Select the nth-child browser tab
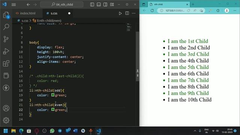 (169, 4)
